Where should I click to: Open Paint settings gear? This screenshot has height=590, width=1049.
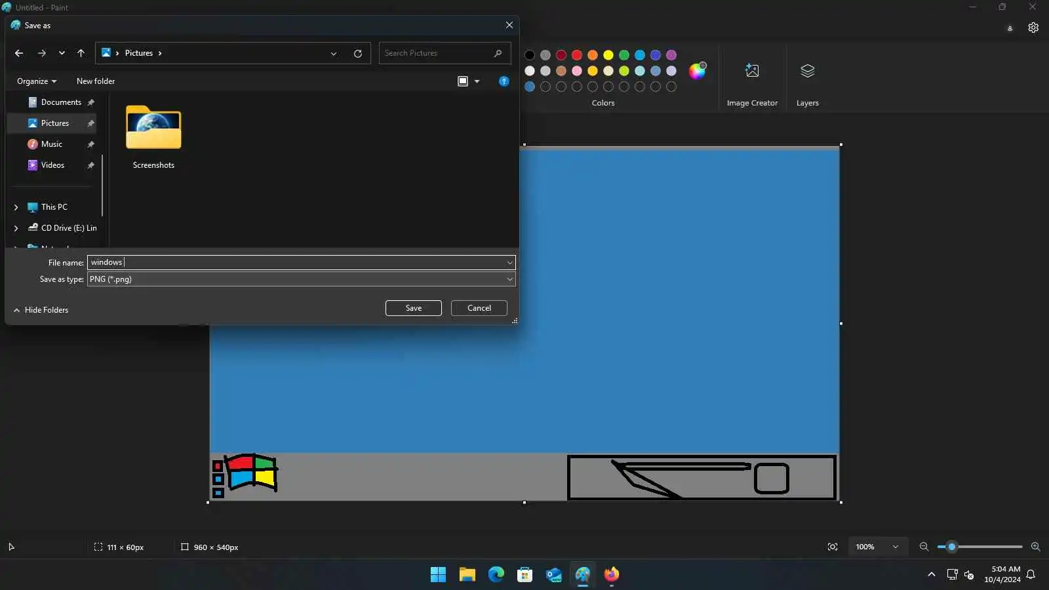click(x=1033, y=28)
